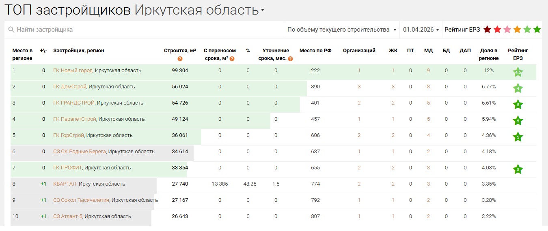
Task: Toggle the orange star rating filter
Action: (517, 30)
